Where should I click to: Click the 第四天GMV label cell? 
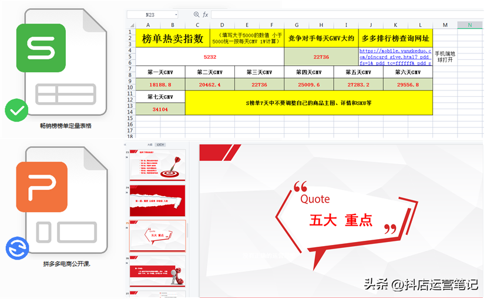pyautogui.click(x=309, y=72)
